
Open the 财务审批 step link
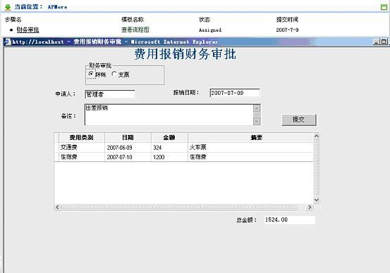pos(28,30)
